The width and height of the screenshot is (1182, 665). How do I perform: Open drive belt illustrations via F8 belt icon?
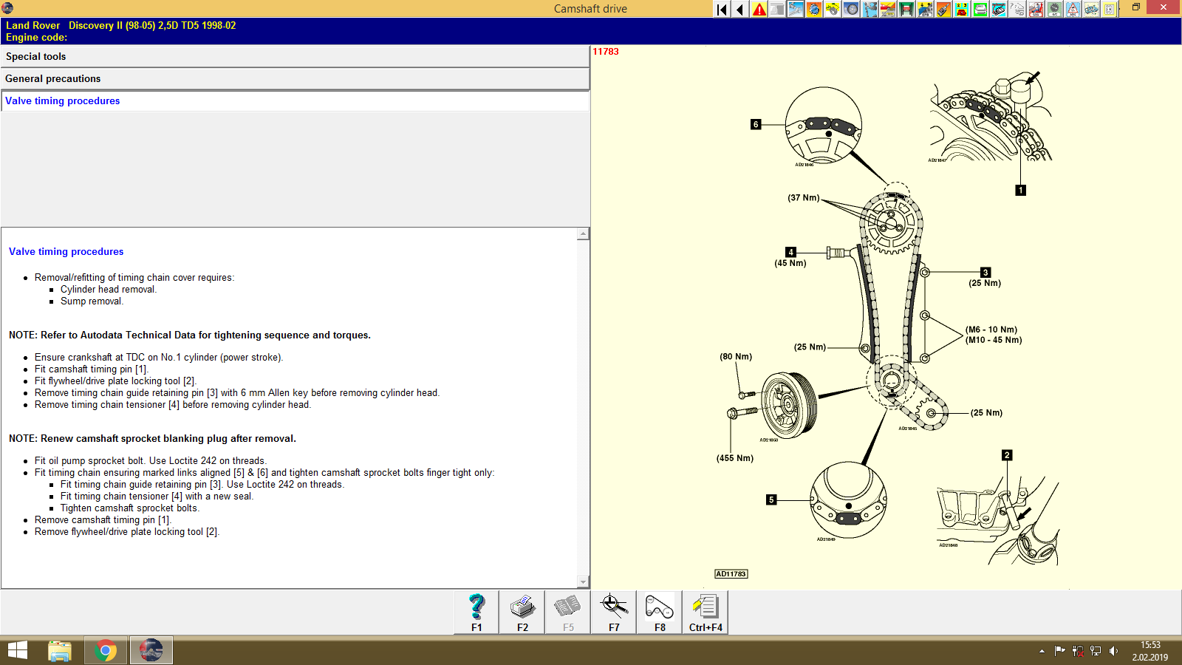[657, 610]
